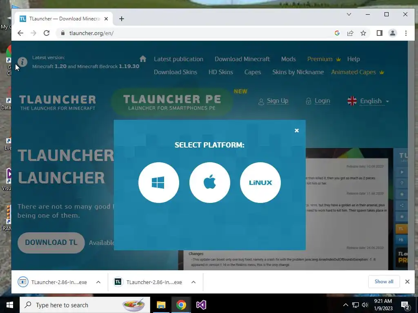Click Sign Up link
Image resolution: width=418 pixels, height=313 pixels.
point(273,101)
